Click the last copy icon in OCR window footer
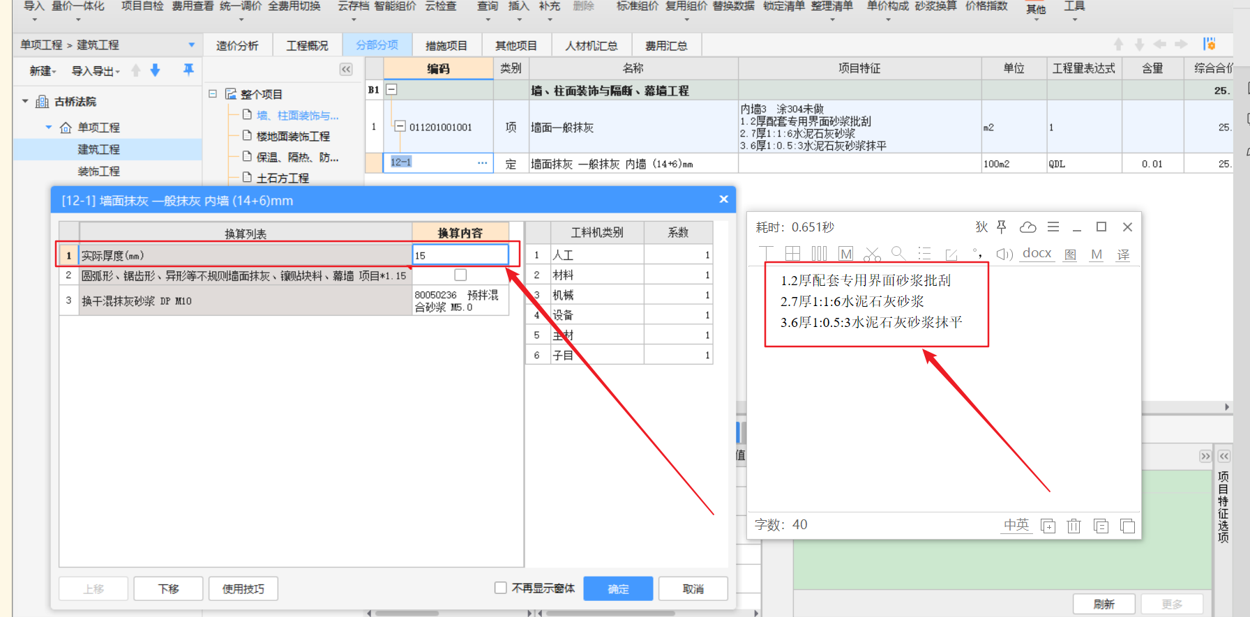 click(x=1127, y=526)
